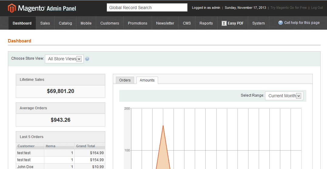Open the Catalog menu

(65, 23)
